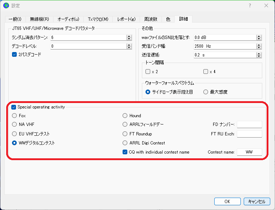Open the 周波数 tab
Image resolution: width=275 pixels, height=210 pixels.
click(x=151, y=19)
